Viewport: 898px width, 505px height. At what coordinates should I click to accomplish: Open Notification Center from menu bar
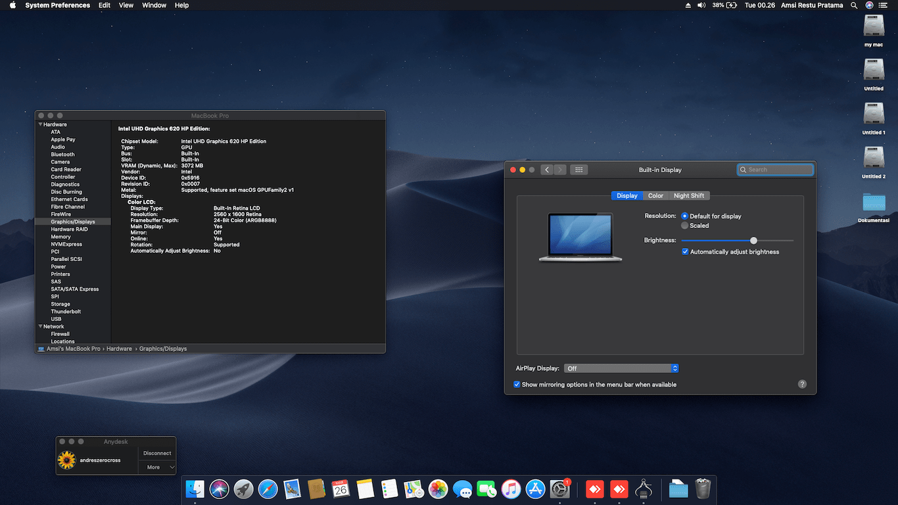click(x=882, y=5)
